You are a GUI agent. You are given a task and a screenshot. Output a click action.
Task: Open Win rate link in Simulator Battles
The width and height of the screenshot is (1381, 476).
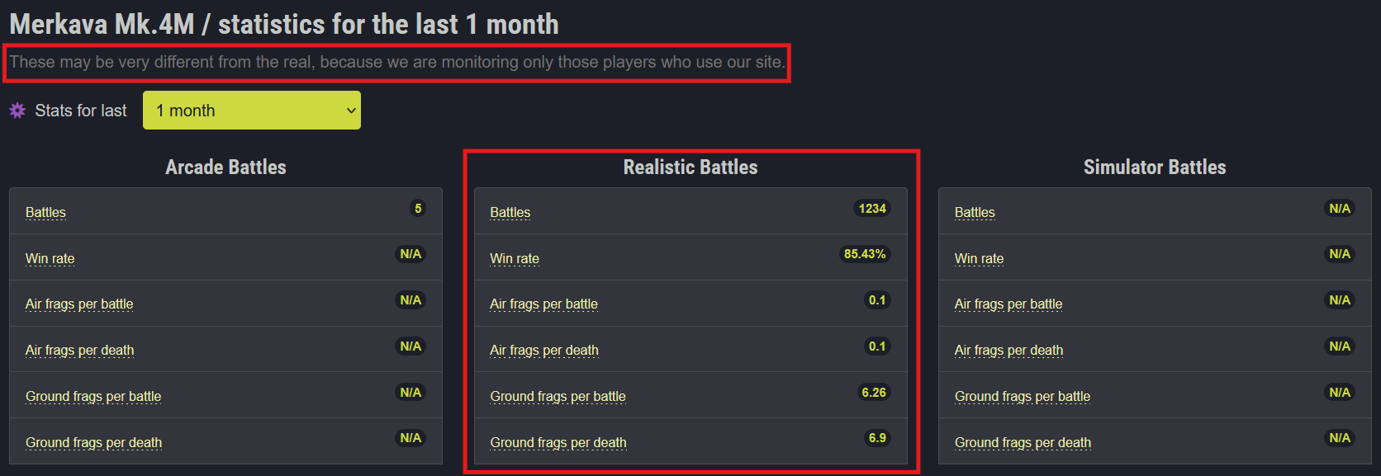pos(979,258)
